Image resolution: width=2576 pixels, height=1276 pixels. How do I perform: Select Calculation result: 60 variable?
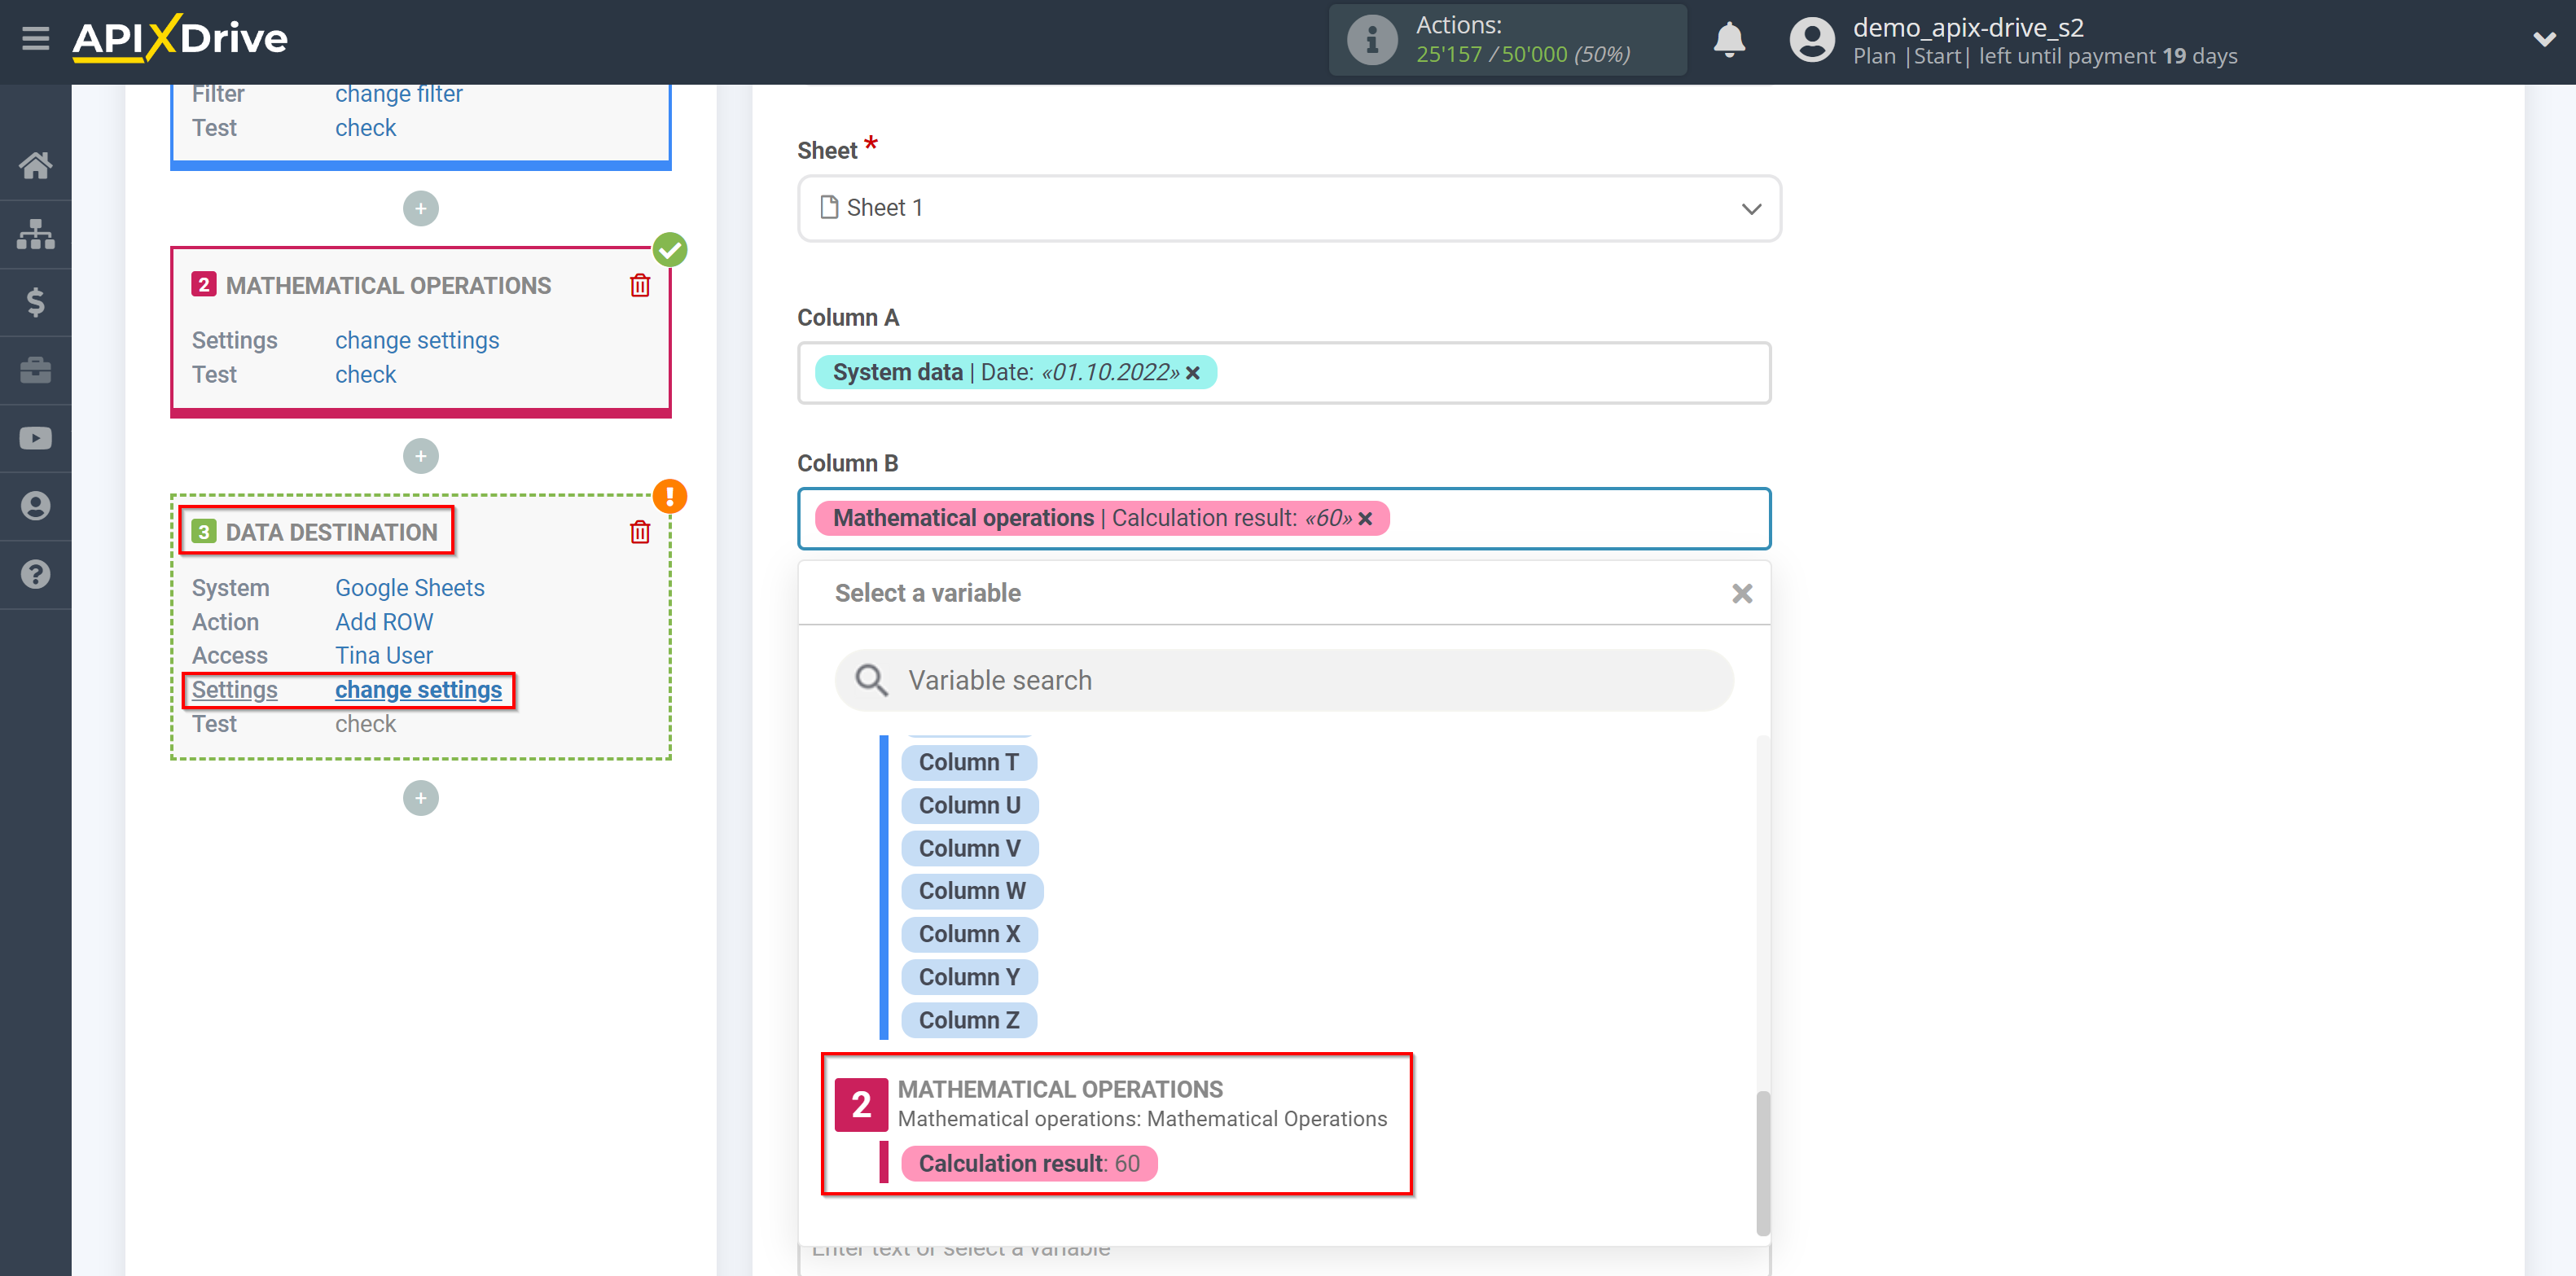[x=1029, y=1164]
